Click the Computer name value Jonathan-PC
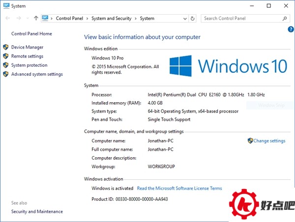Image resolution: width=295 pixels, height=222 pixels. pyautogui.click(x=160, y=140)
